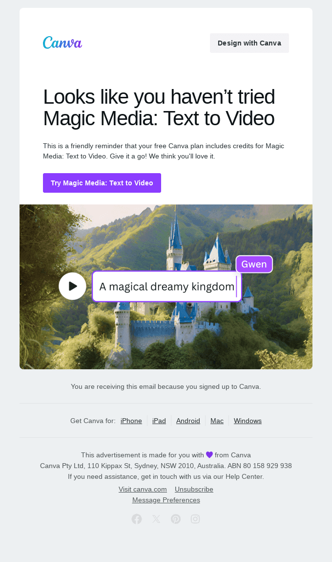Click Try Magic Media: Text to Video button
This screenshot has width=332, height=562.
tap(102, 183)
